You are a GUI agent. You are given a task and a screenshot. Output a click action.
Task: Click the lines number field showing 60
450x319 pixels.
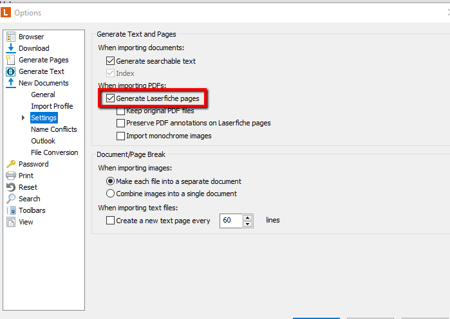(x=231, y=221)
